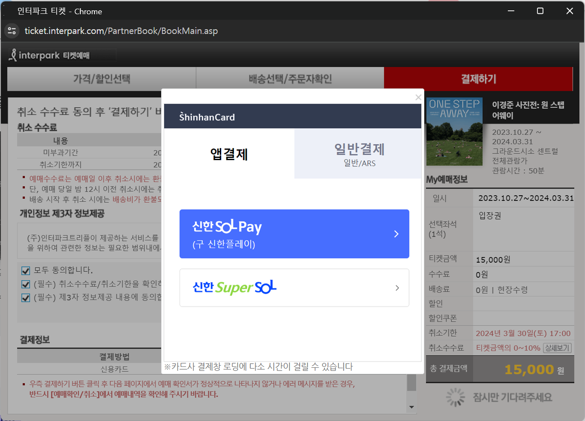This screenshot has height=421, width=585.
Task: Select the 앱결제 tab
Action: click(229, 154)
